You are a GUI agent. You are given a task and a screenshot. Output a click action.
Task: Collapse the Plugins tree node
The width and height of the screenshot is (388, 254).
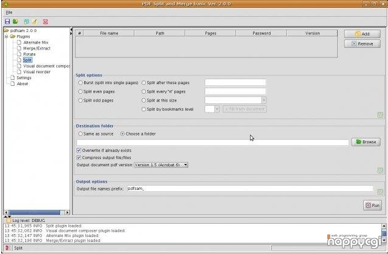pyautogui.click(x=6, y=36)
